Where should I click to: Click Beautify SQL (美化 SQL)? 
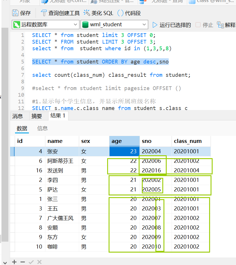click(x=98, y=13)
